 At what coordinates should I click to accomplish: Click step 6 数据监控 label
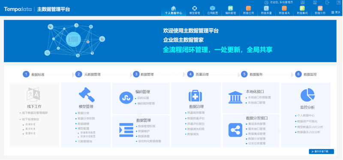[310, 74]
